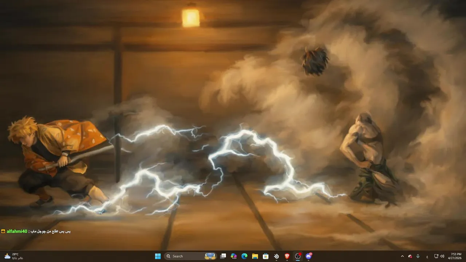Open the volume speaker tray icon
The image size is (466, 262).
442,256
